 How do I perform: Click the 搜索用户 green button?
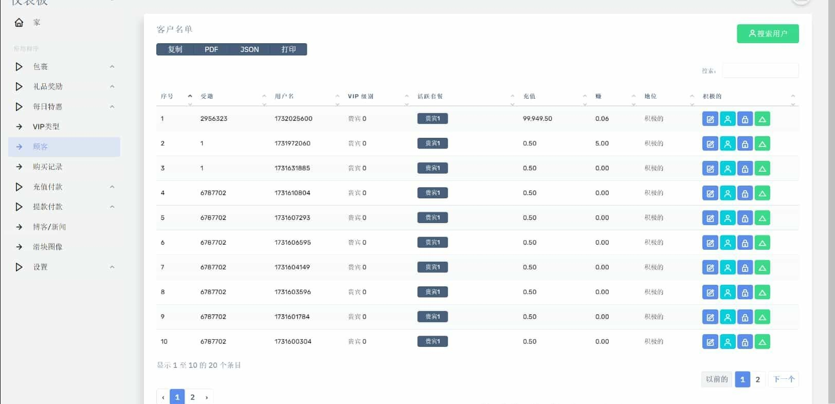click(767, 34)
